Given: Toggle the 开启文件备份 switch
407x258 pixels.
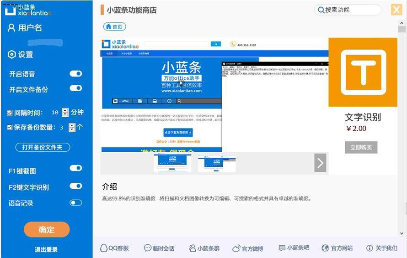Looking at the screenshot, I should point(76,88).
